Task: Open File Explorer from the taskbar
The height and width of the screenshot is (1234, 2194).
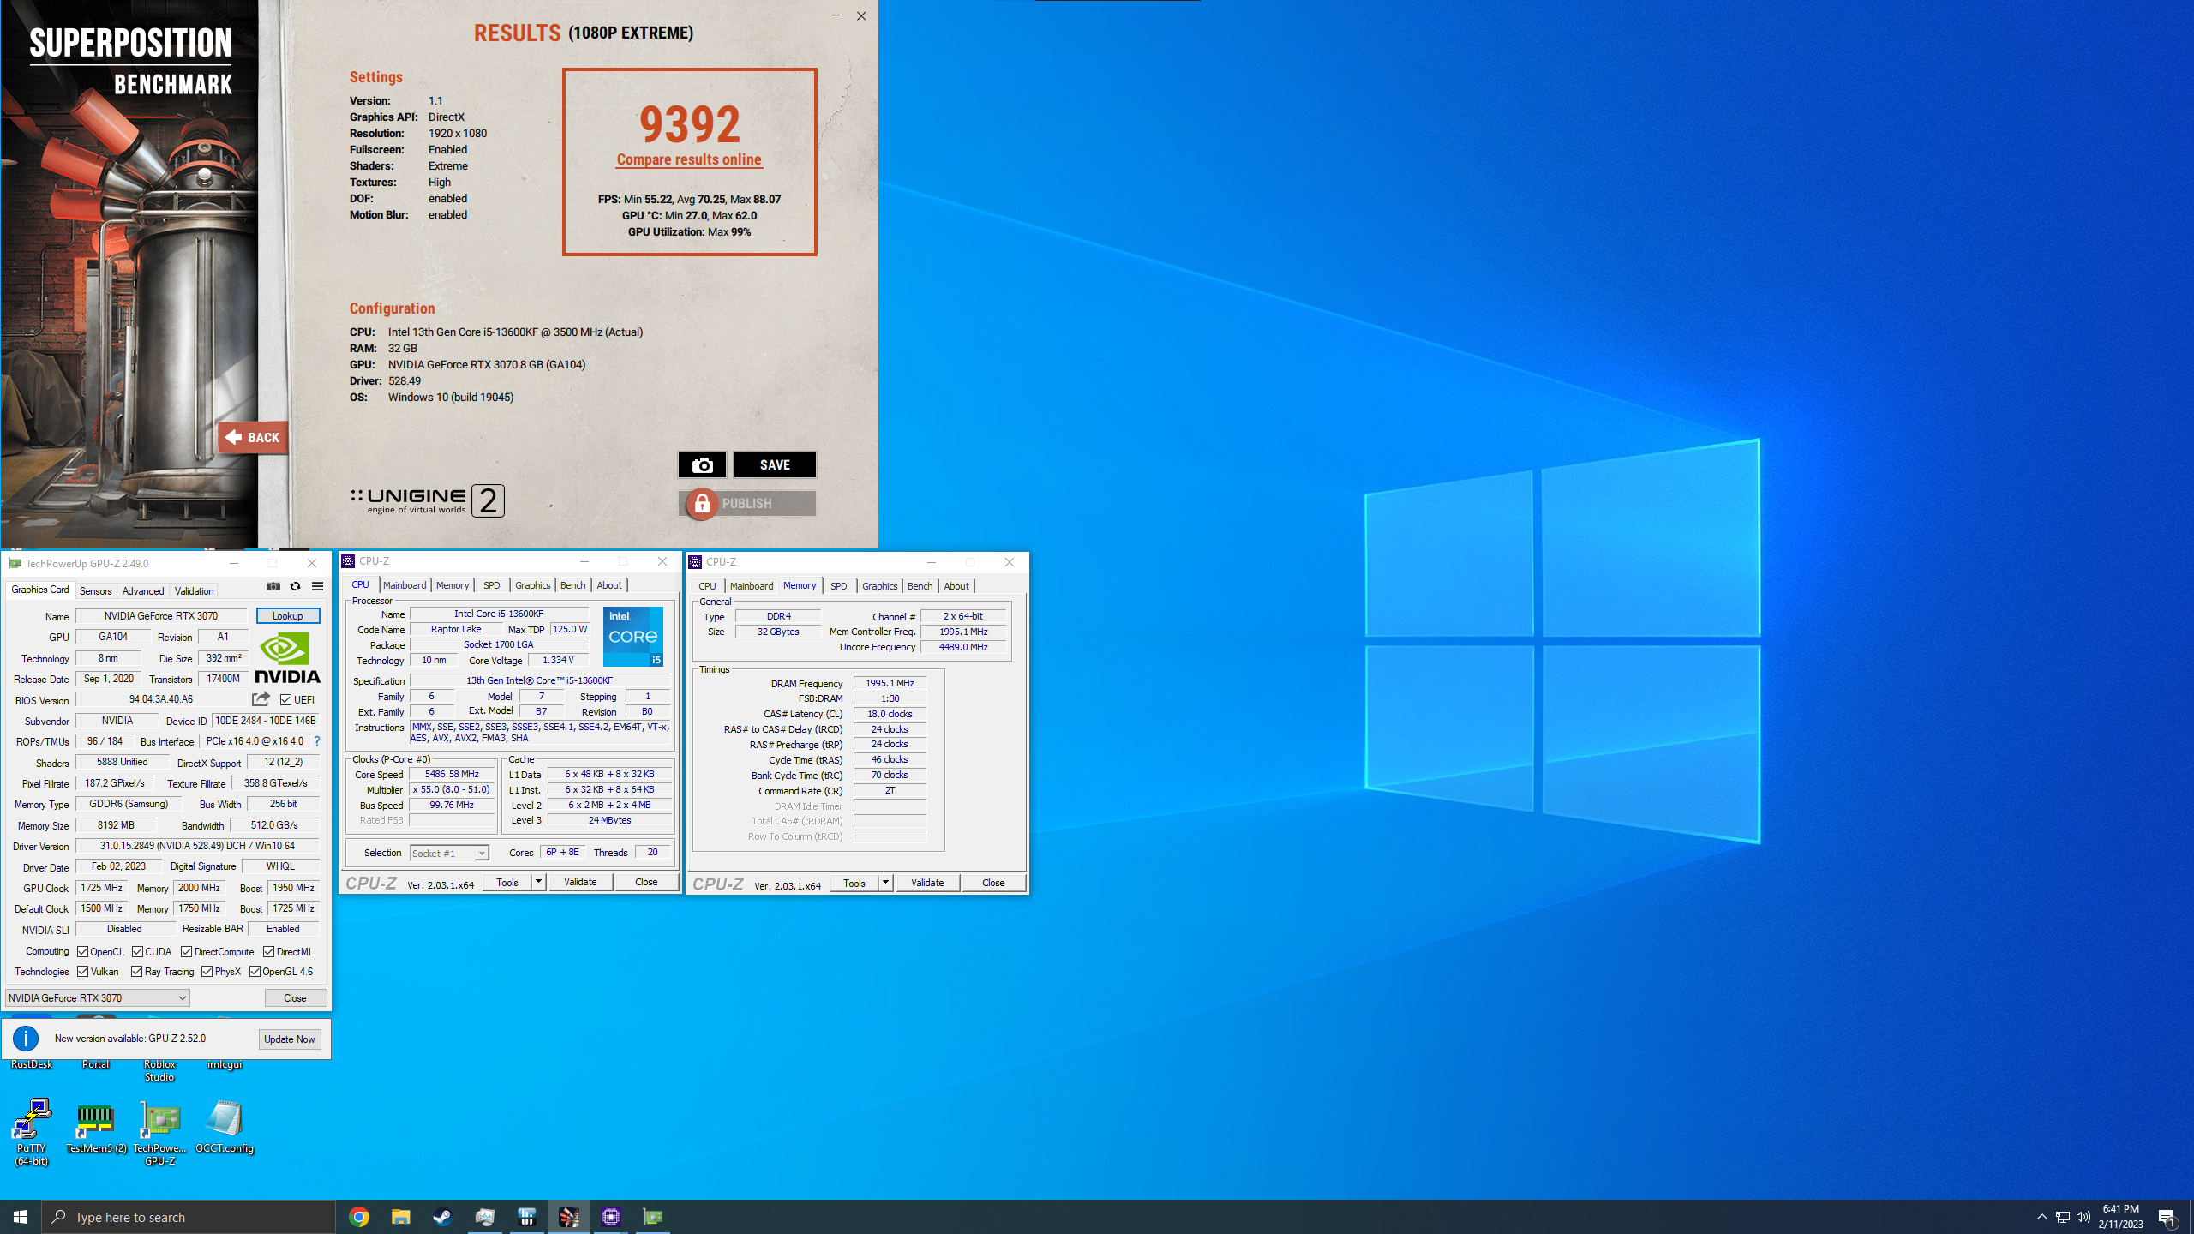Action: tap(401, 1217)
